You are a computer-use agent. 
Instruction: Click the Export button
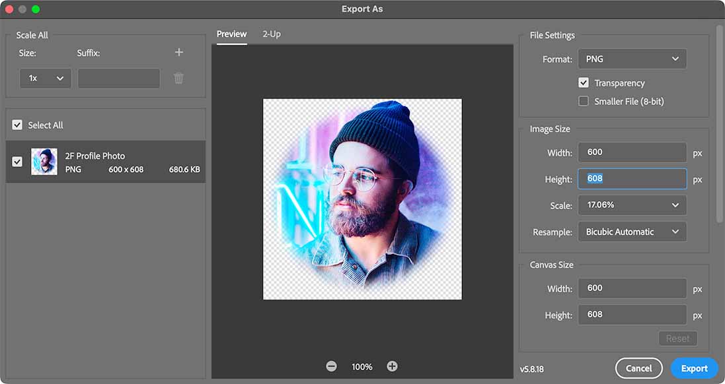(x=694, y=368)
